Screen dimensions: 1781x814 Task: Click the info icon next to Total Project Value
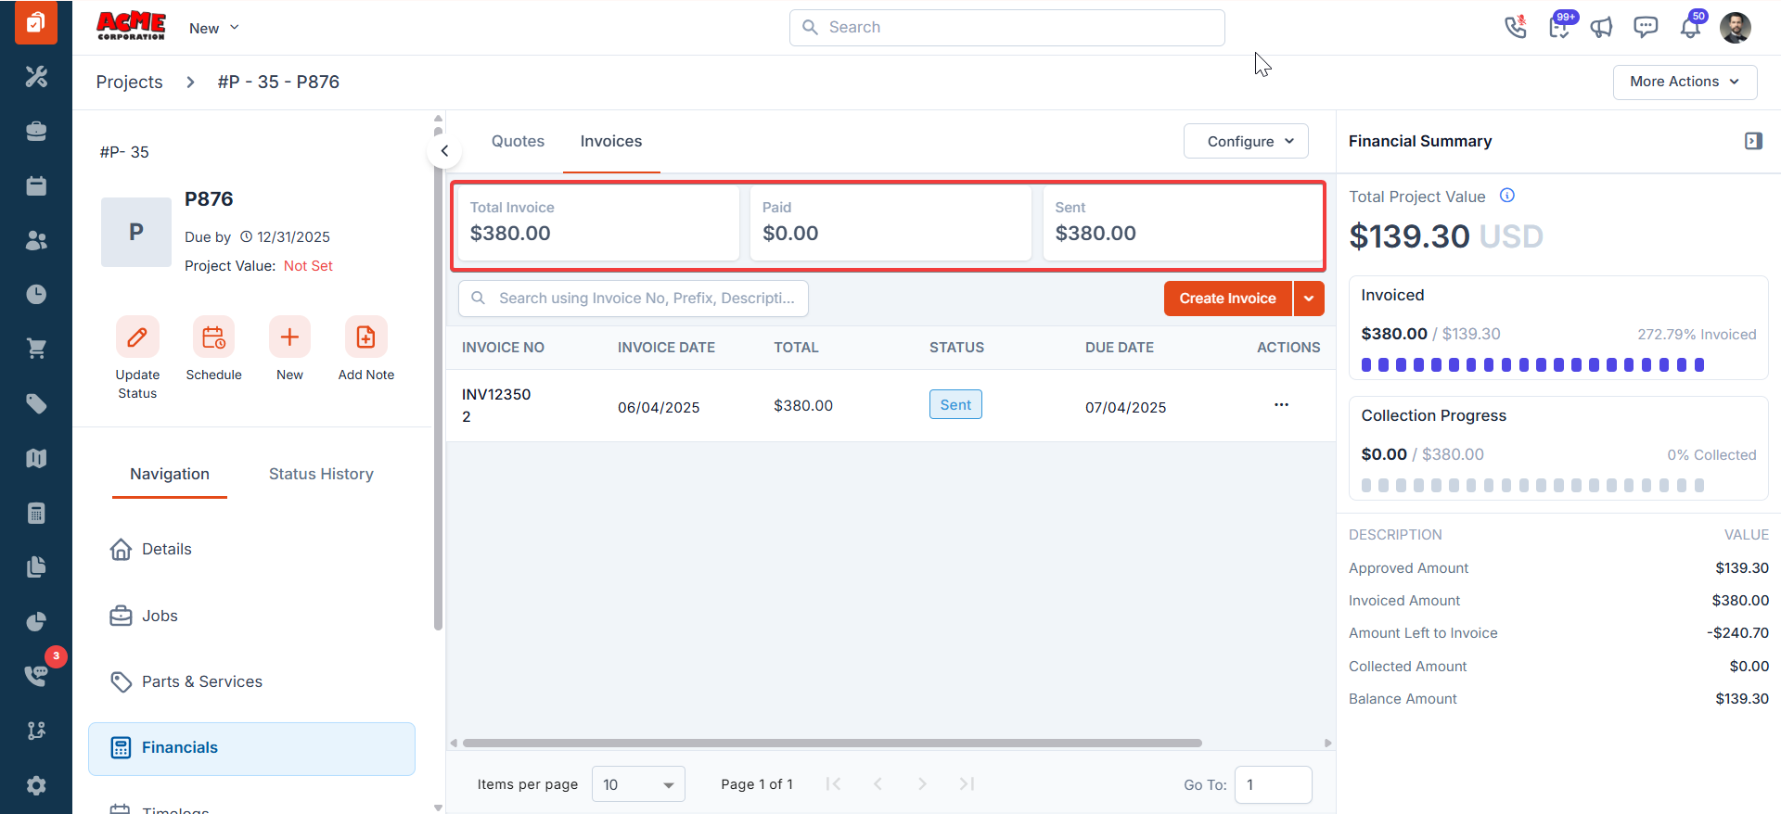pyautogui.click(x=1507, y=196)
